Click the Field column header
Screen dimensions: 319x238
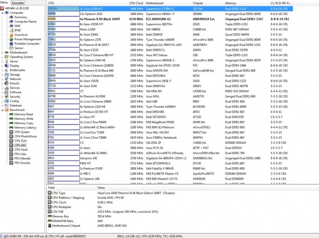pyautogui.click(x=71, y=188)
